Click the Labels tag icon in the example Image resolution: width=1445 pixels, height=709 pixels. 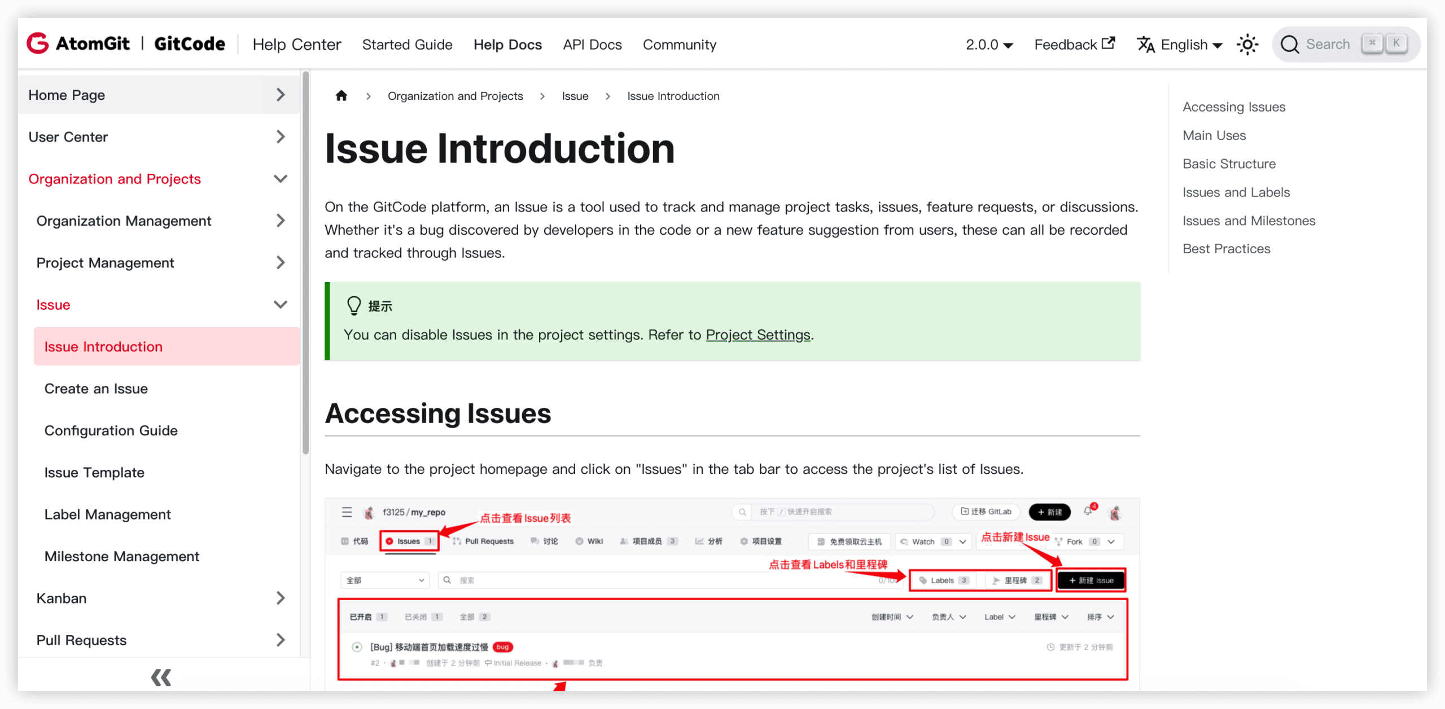click(923, 580)
